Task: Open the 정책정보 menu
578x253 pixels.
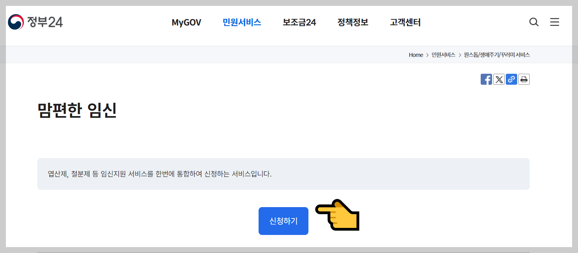Action: (352, 22)
